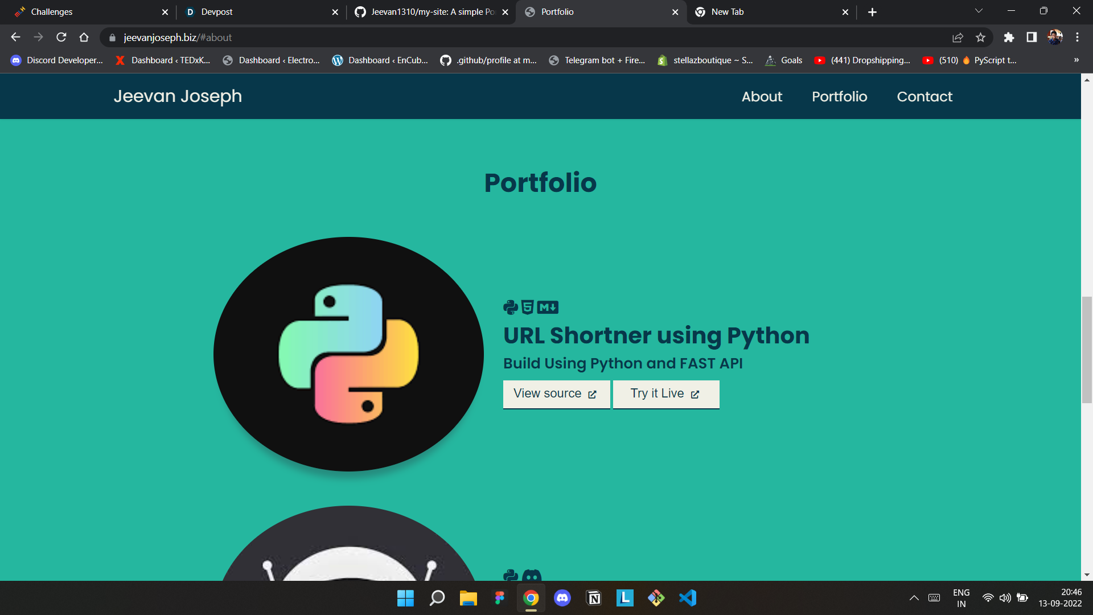The height and width of the screenshot is (615, 1093).
Task: Click the Python logo project thumbnail
Action: click(348, 354)
